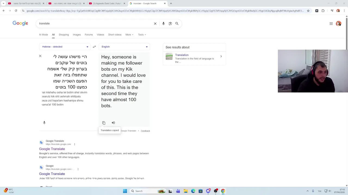Reload the current page
Viewport: 348px width, 195px height.
tap(16, 11)
